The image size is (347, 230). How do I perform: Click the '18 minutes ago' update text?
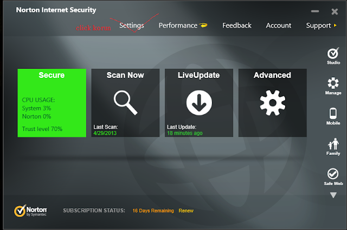[x=185, y=133]
